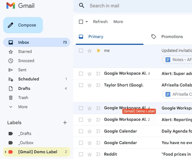Screen dimensions: 192x159
Task: Star the Daily Agenda Google Calendar email
Action: [90, 131]
